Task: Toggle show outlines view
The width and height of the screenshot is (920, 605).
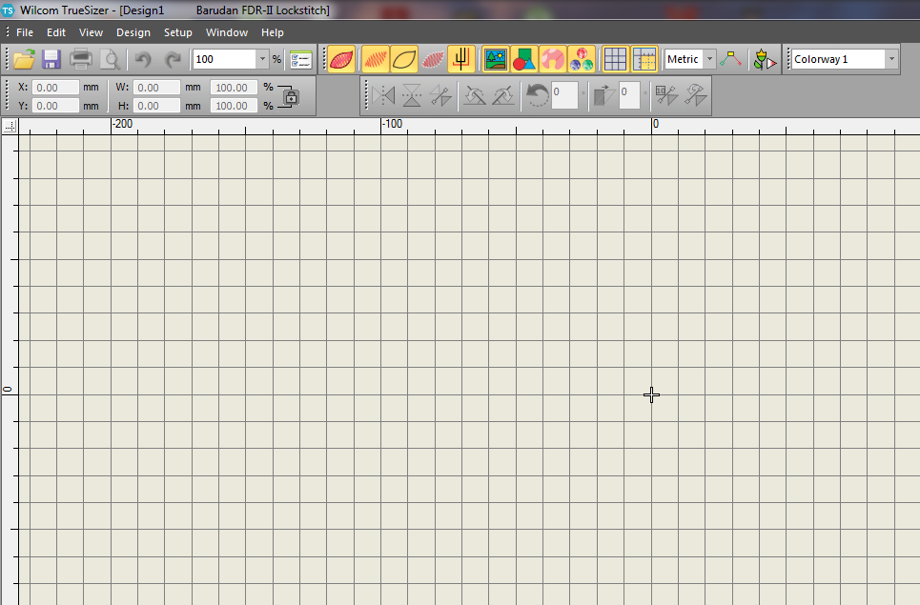Action: click(404, 59)
